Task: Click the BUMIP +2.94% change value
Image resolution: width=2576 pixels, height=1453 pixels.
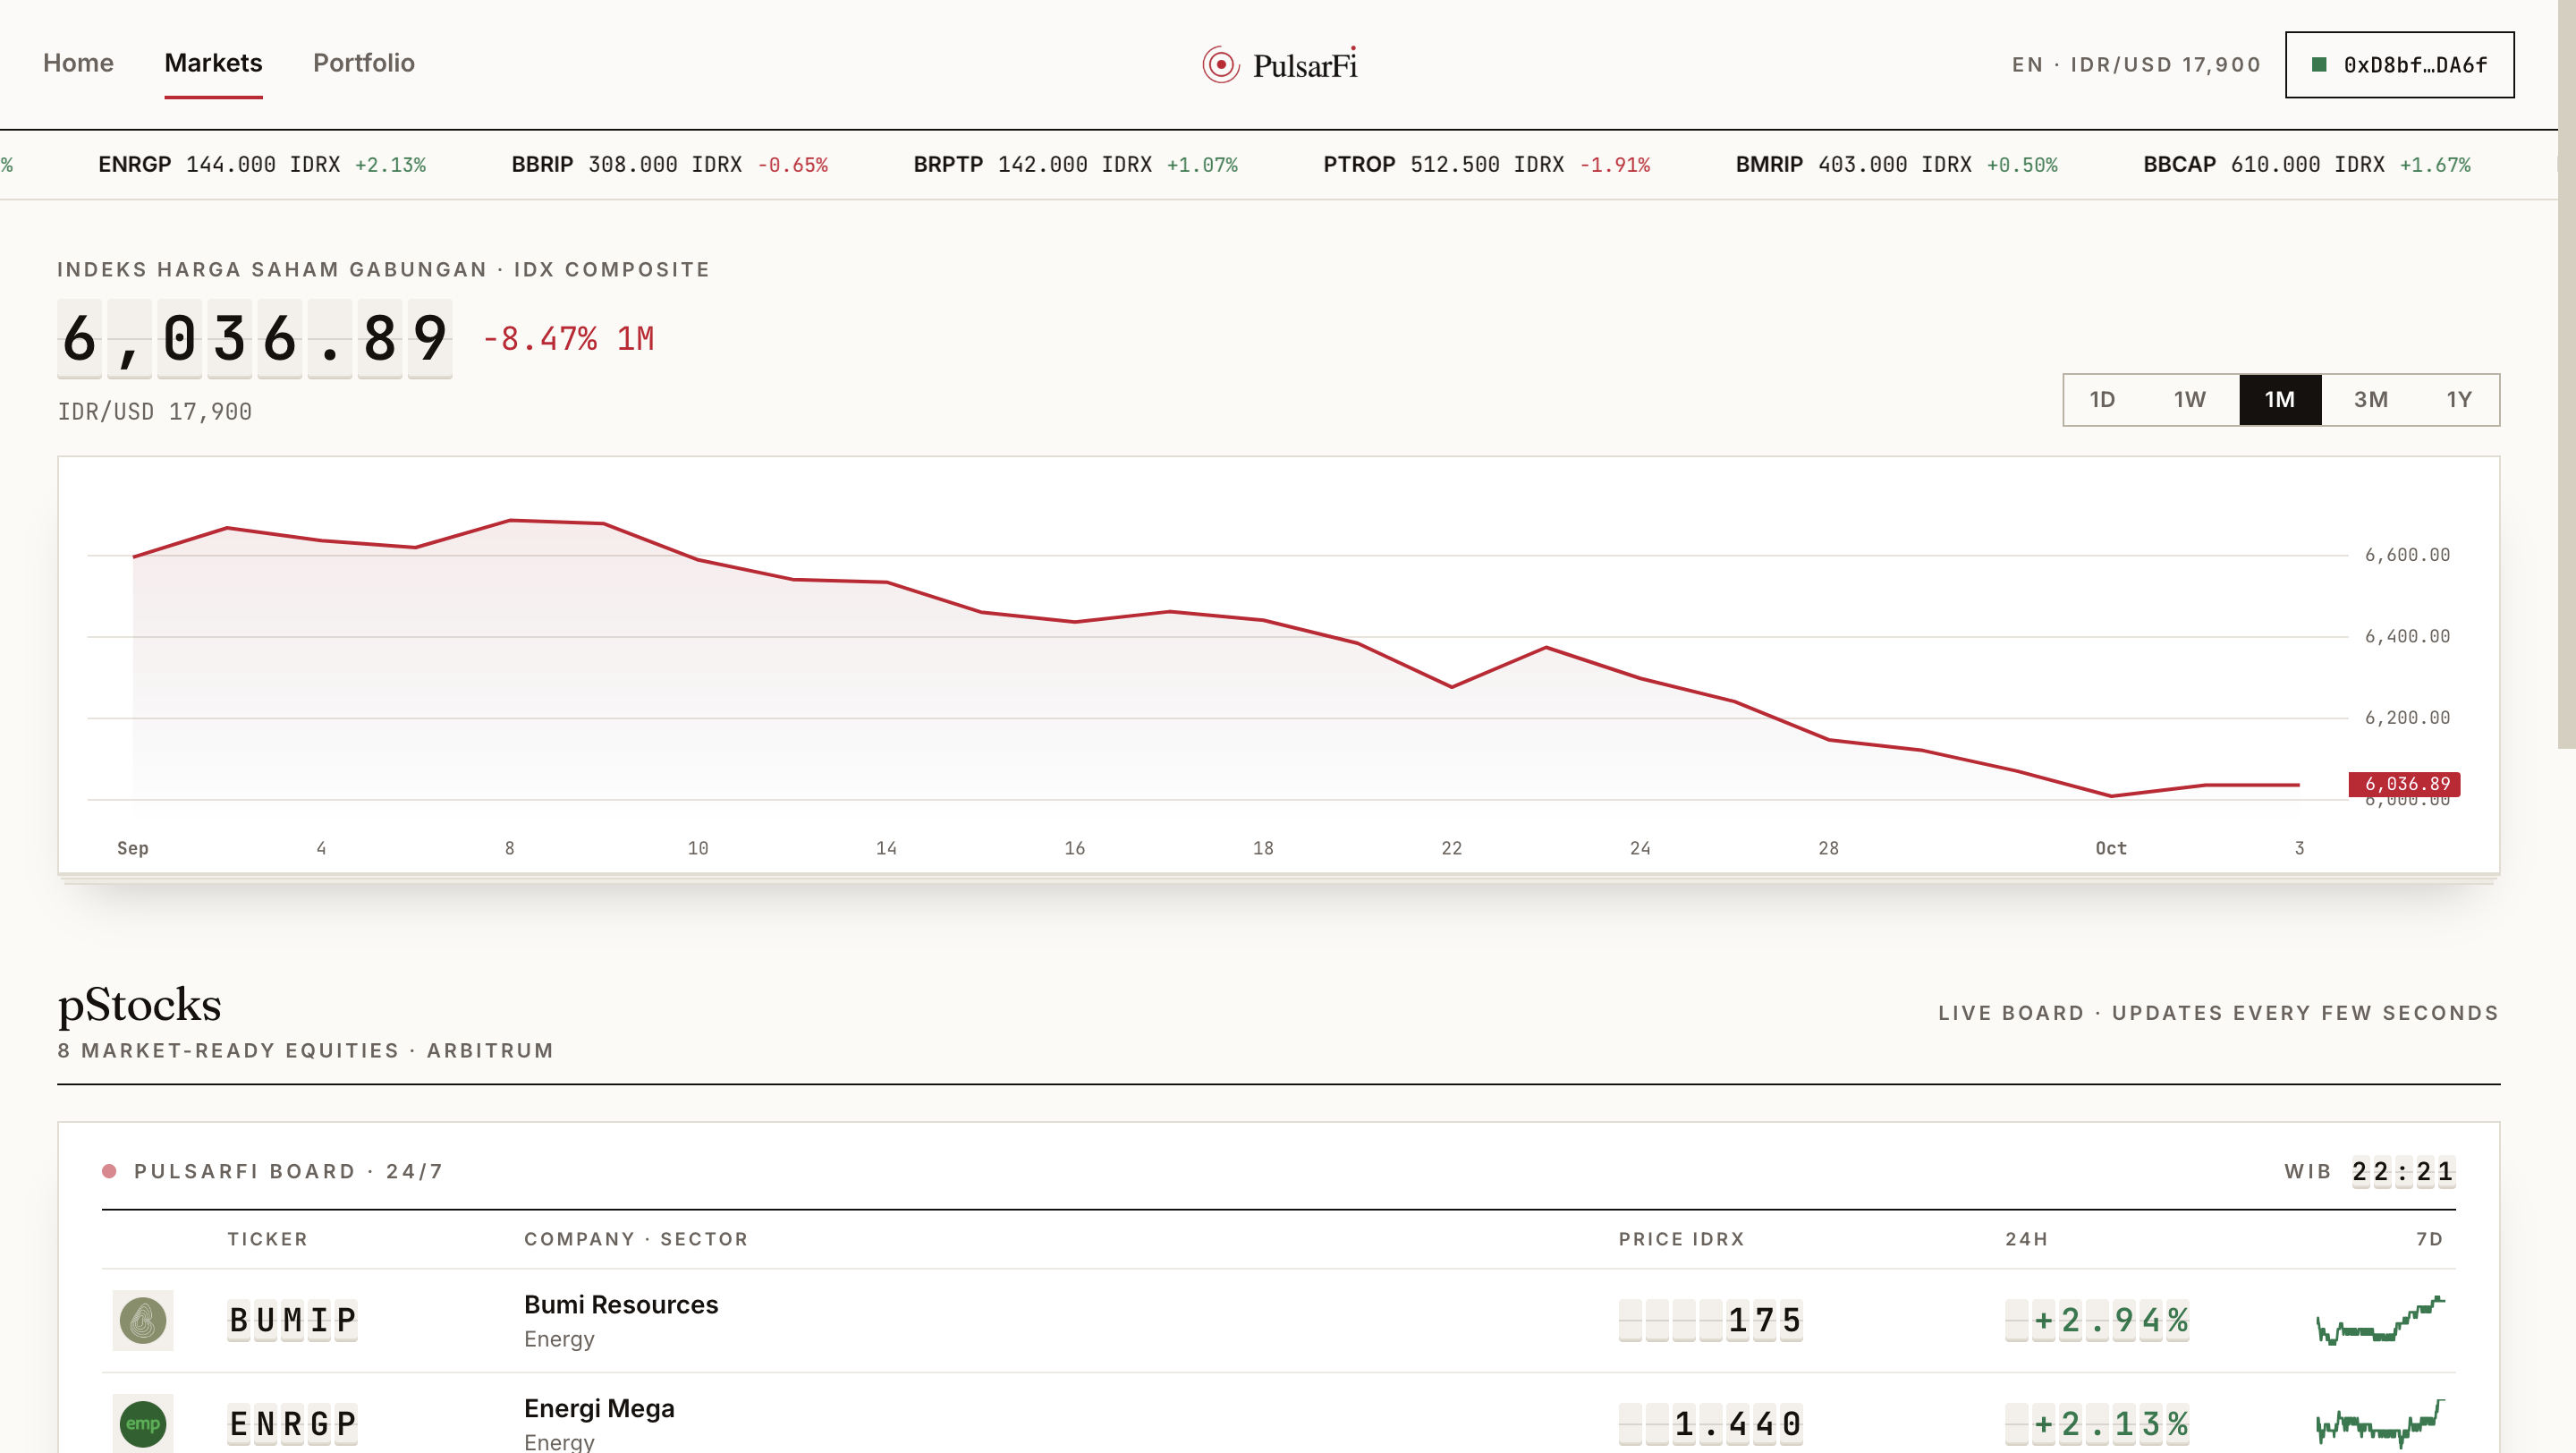Action: point(2098,1320)
